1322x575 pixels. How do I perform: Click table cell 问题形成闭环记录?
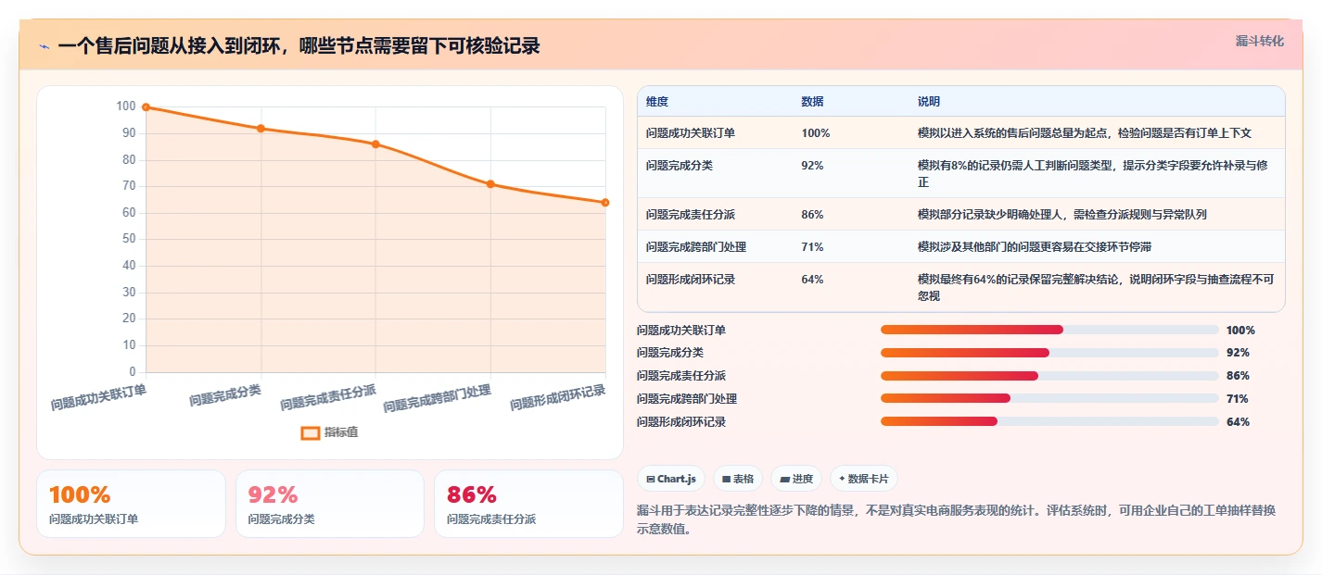[691, 280]
